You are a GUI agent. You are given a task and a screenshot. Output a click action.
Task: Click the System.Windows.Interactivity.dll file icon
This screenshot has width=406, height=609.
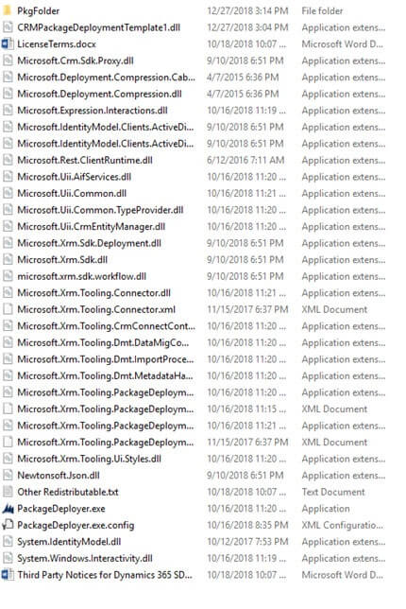[8, 558]
